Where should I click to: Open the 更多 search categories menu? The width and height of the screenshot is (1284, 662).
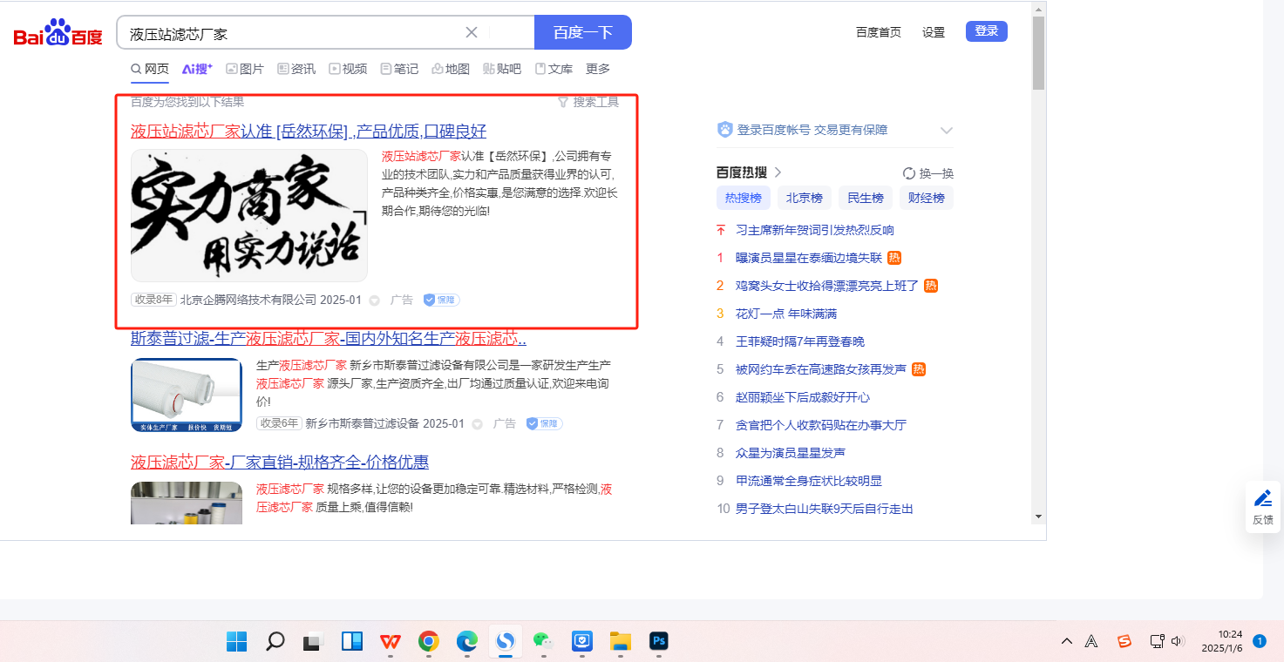point(598,69)
